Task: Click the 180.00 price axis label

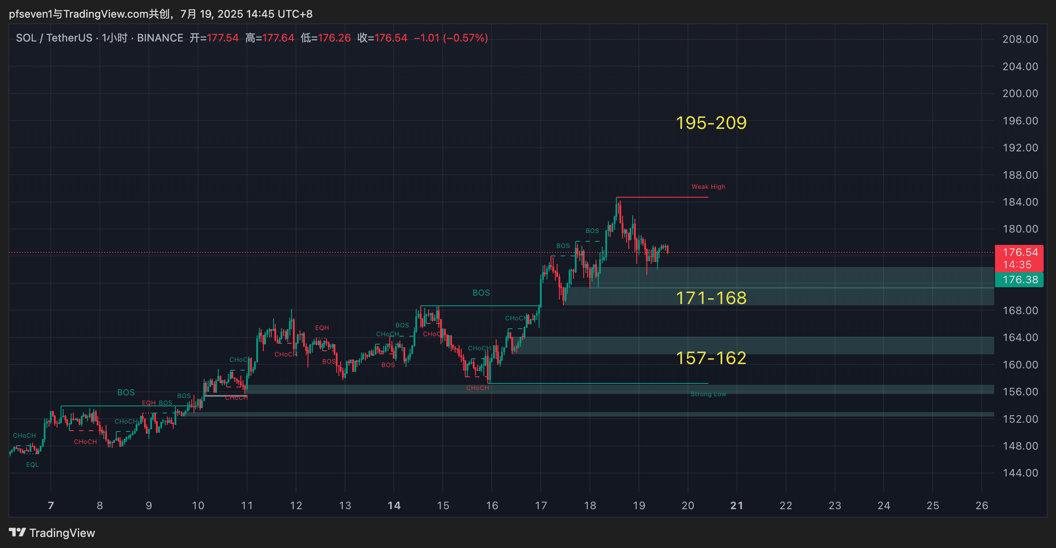Action: pyautogui.click(x=1020, y=229)
